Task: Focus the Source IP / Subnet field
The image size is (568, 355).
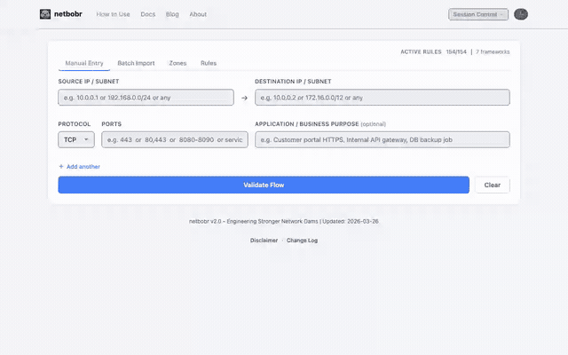Action: (x=146, y=98)
